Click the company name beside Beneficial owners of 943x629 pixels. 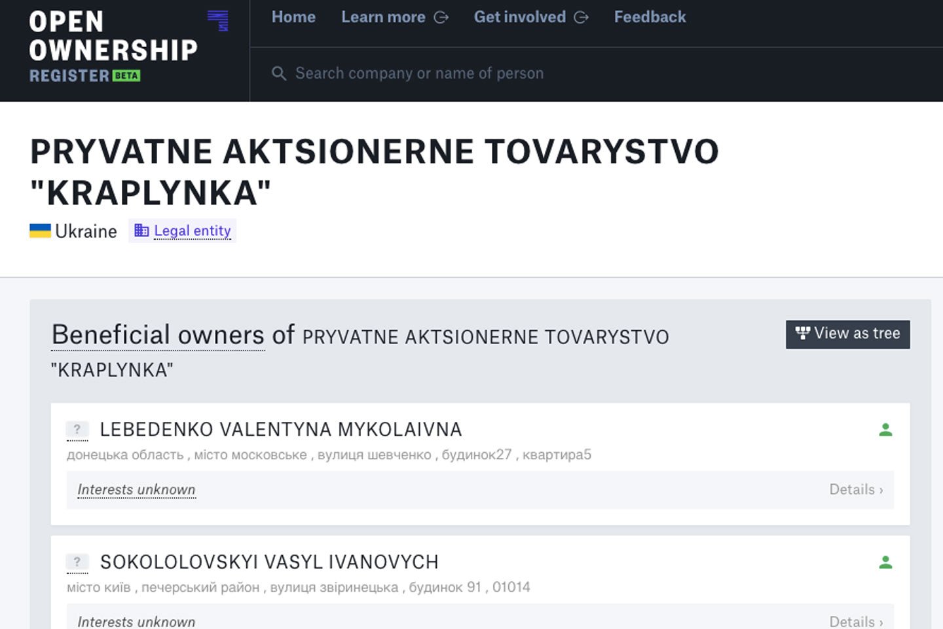click(360, 353)
